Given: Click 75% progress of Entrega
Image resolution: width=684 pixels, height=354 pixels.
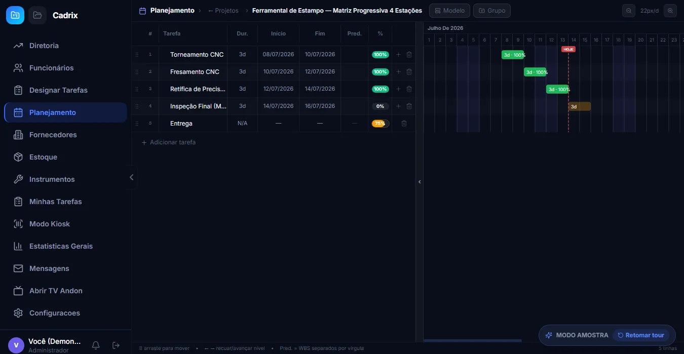Looking at the screenshot, I should (x=380, y=124).
